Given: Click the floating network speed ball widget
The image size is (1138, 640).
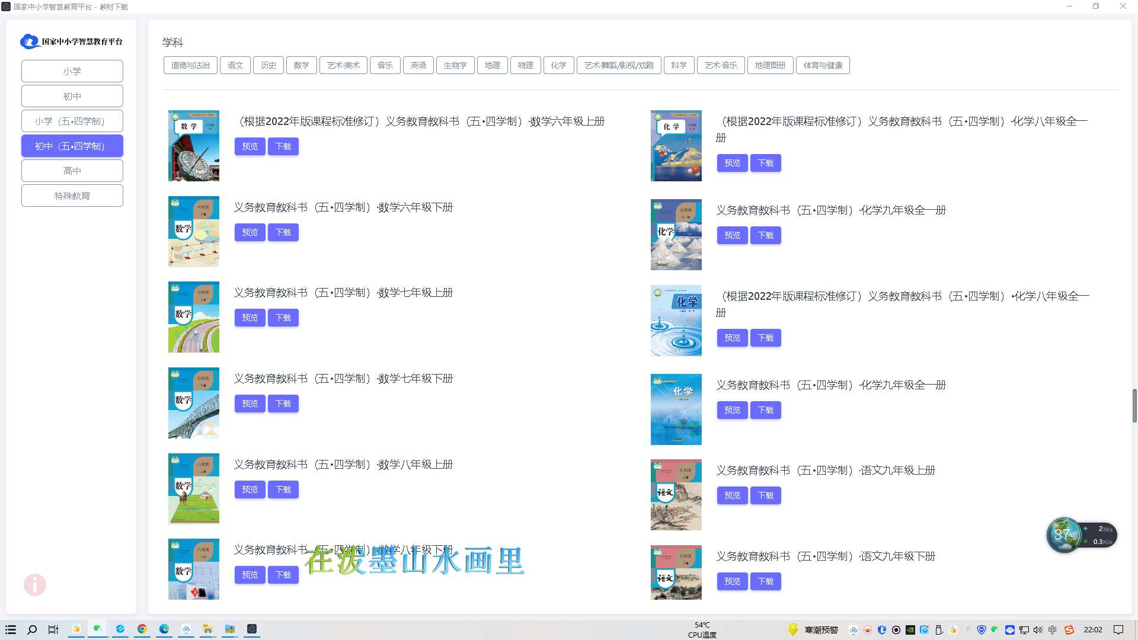Looking at the screenshot, I should [x=1064, y=535].
